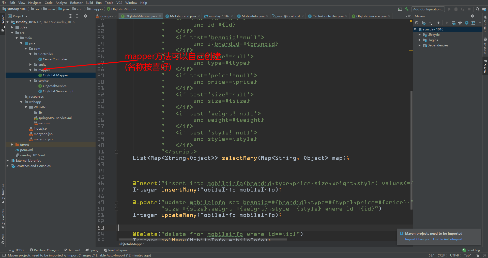Expand Maven Lifecycle node
Image resolution: width=488 pixels, height=258 pixels.
(x=420, y=35)
